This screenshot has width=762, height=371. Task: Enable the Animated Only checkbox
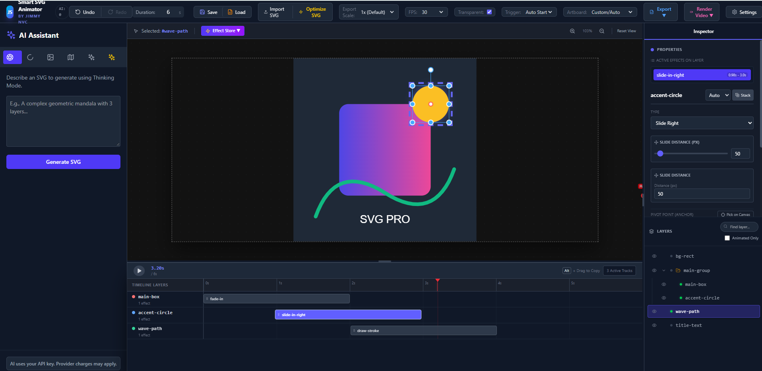(727, 238)
